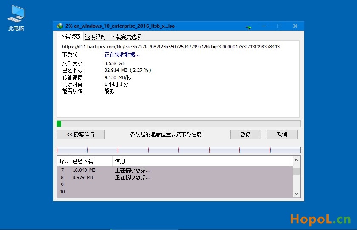
Task: Select thread row 8 with 8.979 MB
Action: point(175,177)
